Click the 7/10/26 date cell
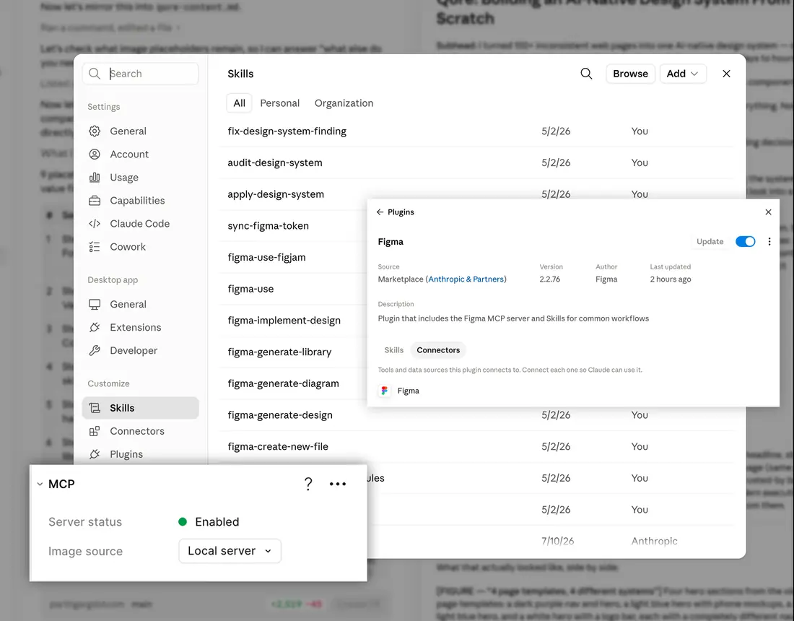This screenshot has height=621, width=794. tap(557, 541)
